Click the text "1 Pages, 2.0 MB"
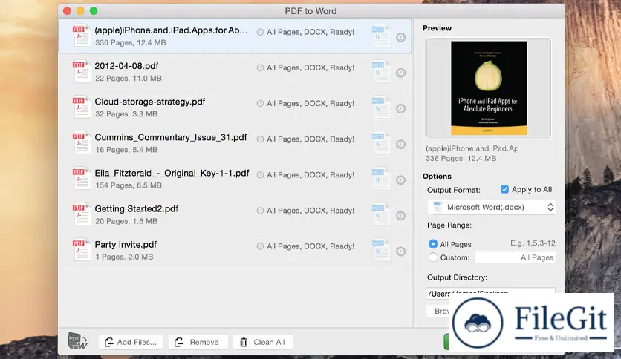This screenshot has height=359, width=621. point(124,257)
